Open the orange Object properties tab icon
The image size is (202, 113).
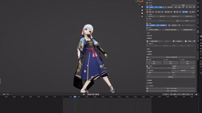201,61
